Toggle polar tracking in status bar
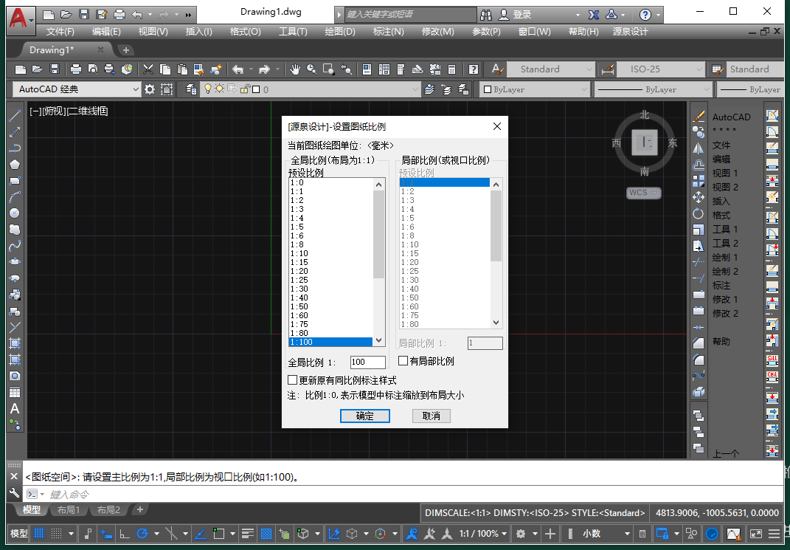This screenshot has height=550, width=790. (142, 533)
